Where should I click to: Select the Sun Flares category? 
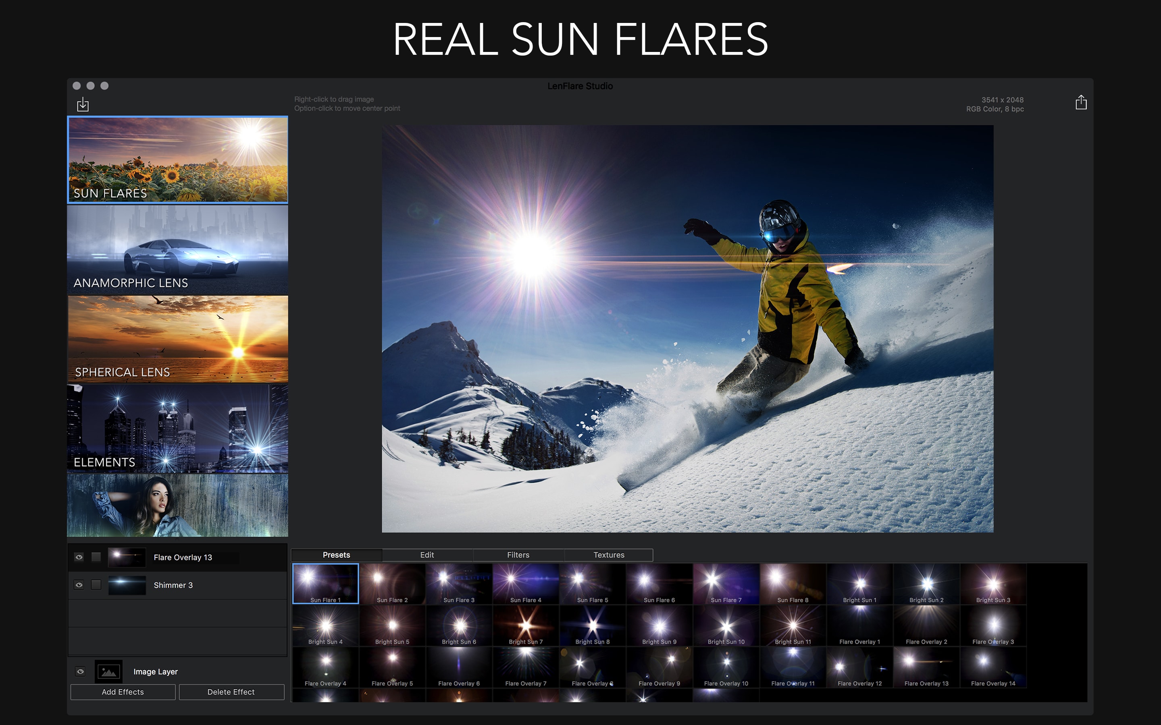[177, 159]
